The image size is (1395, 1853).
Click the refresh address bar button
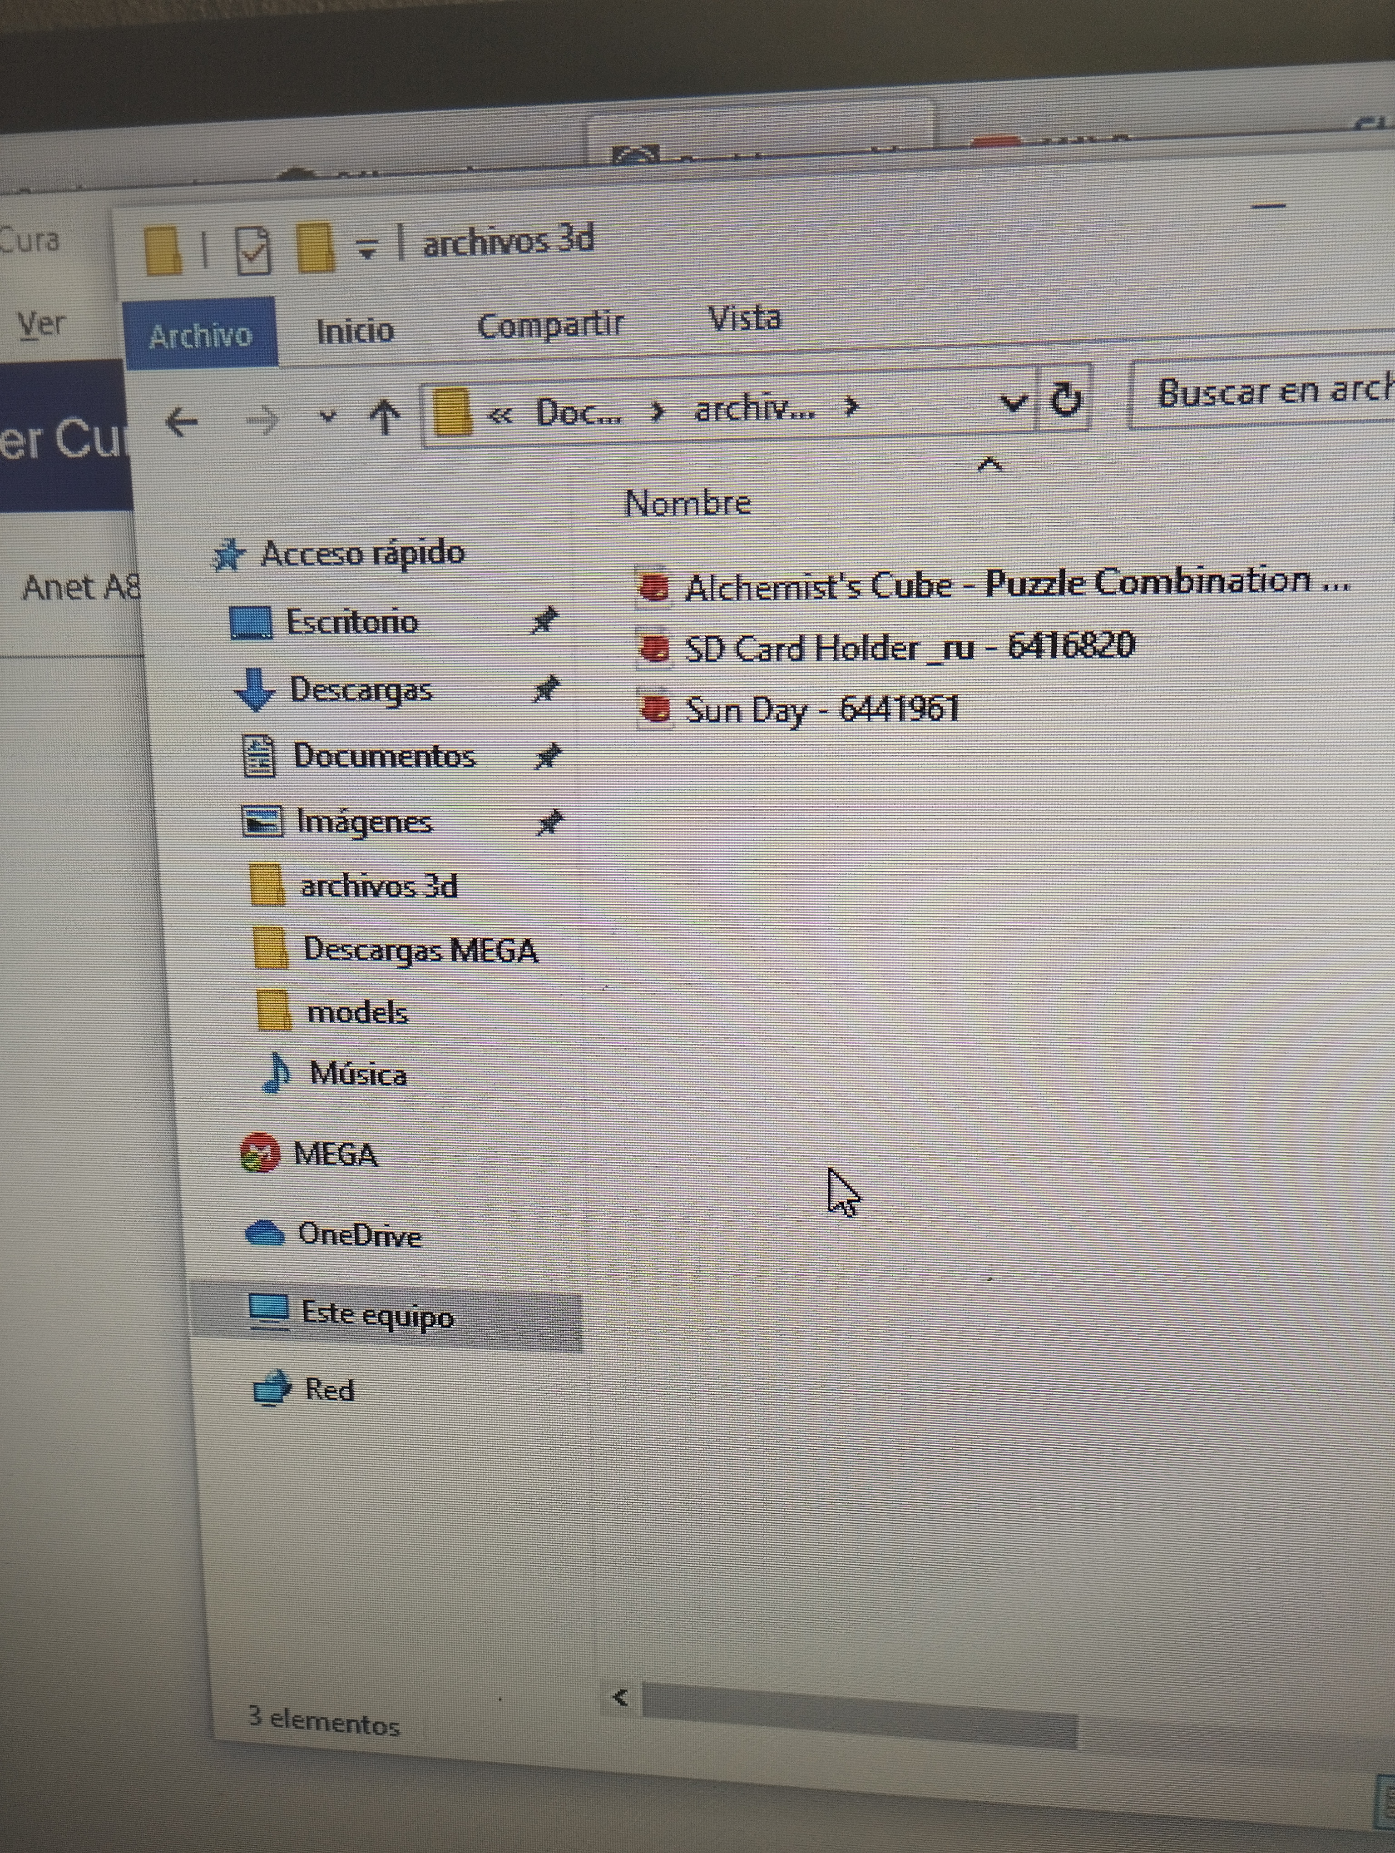(x=1065, y=399)
